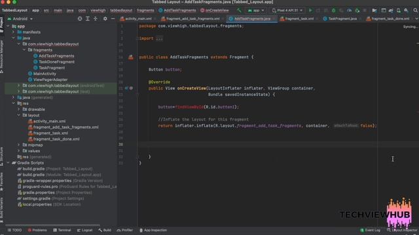Open the app run configuration dropdown

pos(256,10)
